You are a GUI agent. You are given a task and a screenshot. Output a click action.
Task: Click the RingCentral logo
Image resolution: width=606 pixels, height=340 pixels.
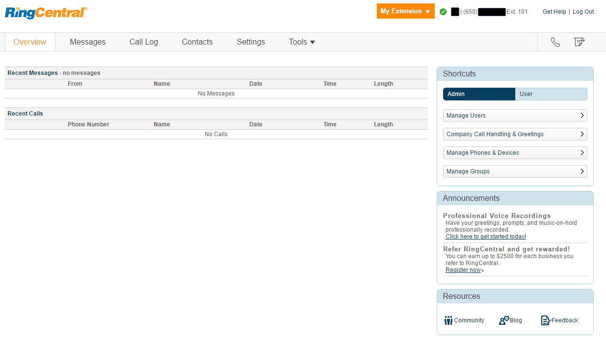pyautogui.click(x=45, y=13)
